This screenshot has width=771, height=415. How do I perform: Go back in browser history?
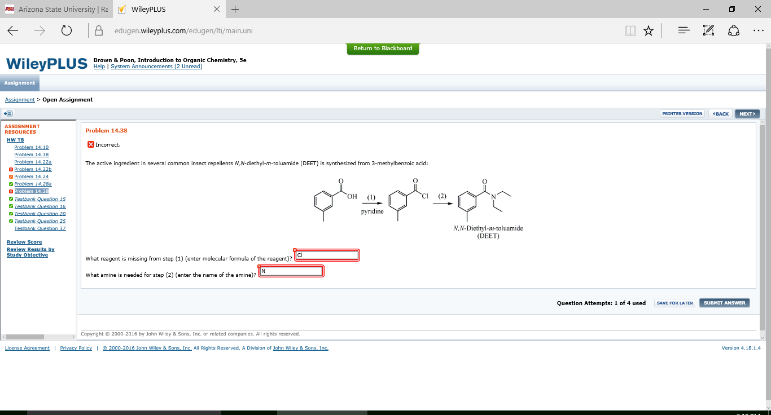13,30
